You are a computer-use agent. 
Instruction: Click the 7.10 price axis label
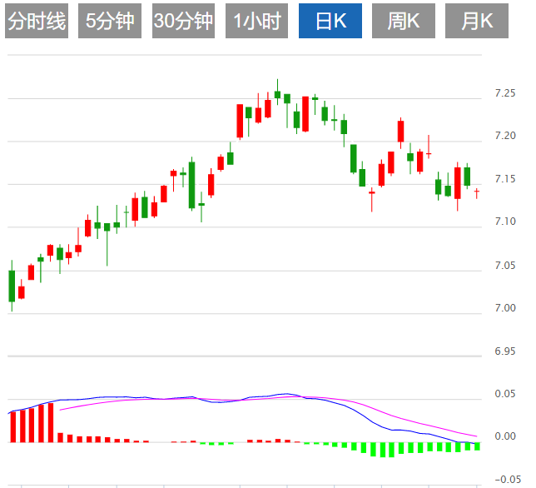pos(505,222)
